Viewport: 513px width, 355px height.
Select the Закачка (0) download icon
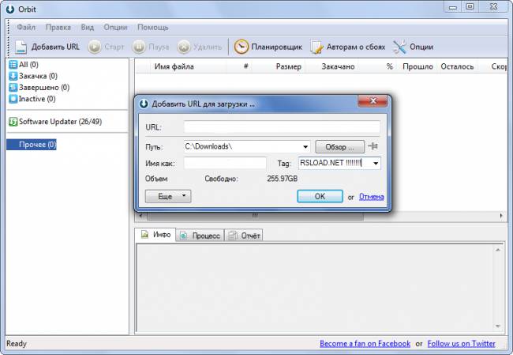click(13, 76)
